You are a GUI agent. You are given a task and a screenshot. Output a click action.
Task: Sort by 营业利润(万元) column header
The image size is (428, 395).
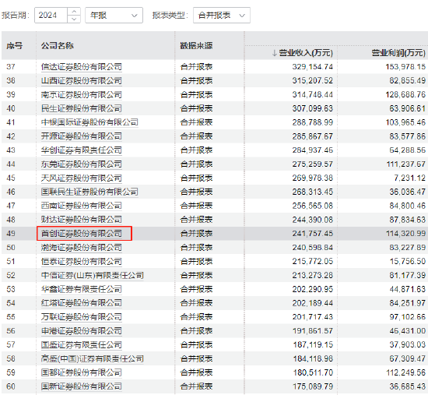pyautogui.click(x=398, y=53)
